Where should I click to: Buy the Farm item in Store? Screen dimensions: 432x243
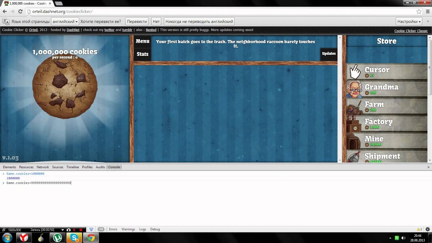pos(387,106)
